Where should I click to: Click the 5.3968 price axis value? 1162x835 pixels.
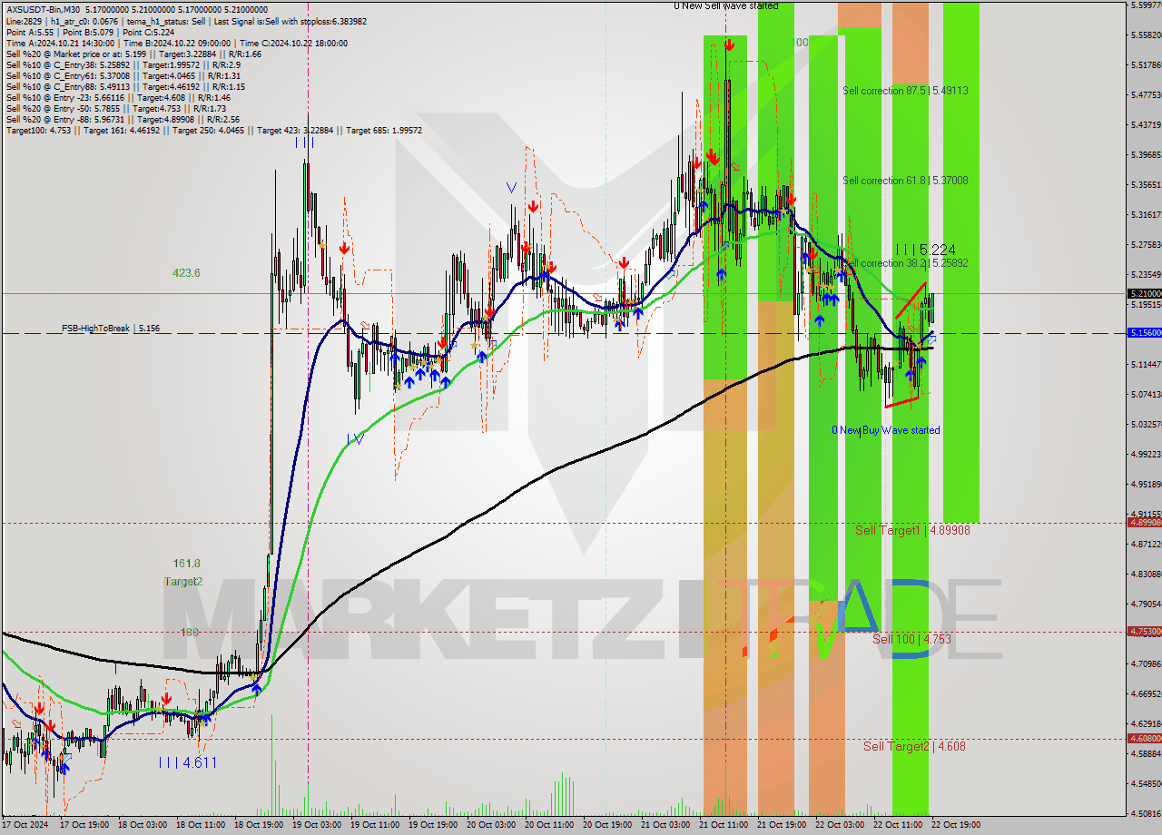pos(1145,154)
